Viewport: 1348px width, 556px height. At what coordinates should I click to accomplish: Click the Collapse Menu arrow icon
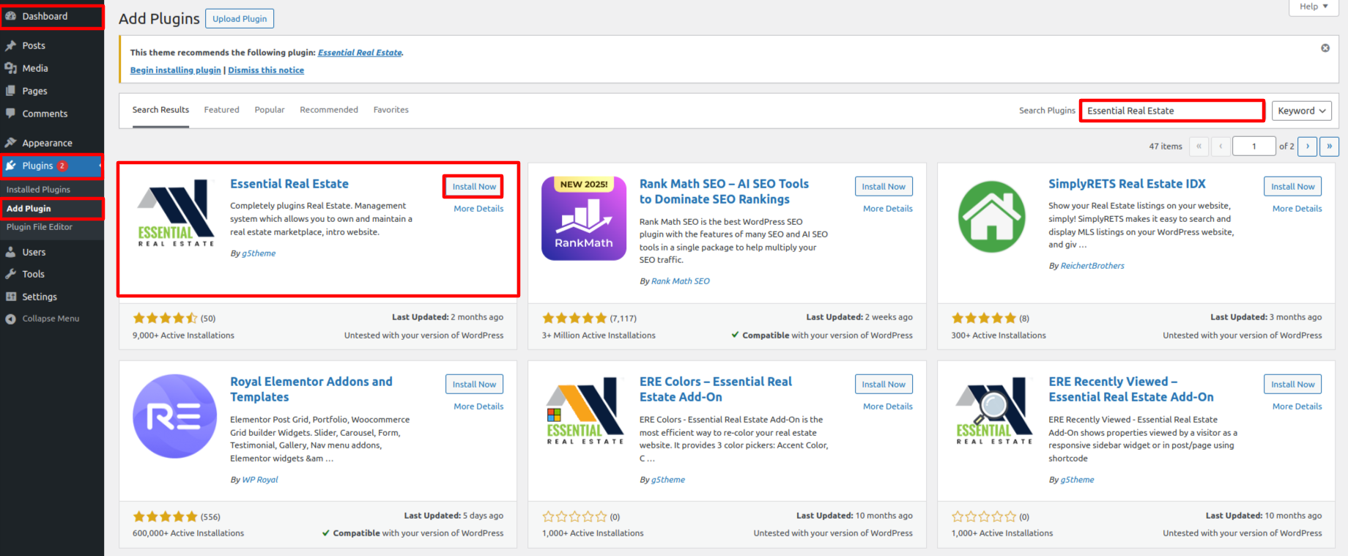(11, 319)
